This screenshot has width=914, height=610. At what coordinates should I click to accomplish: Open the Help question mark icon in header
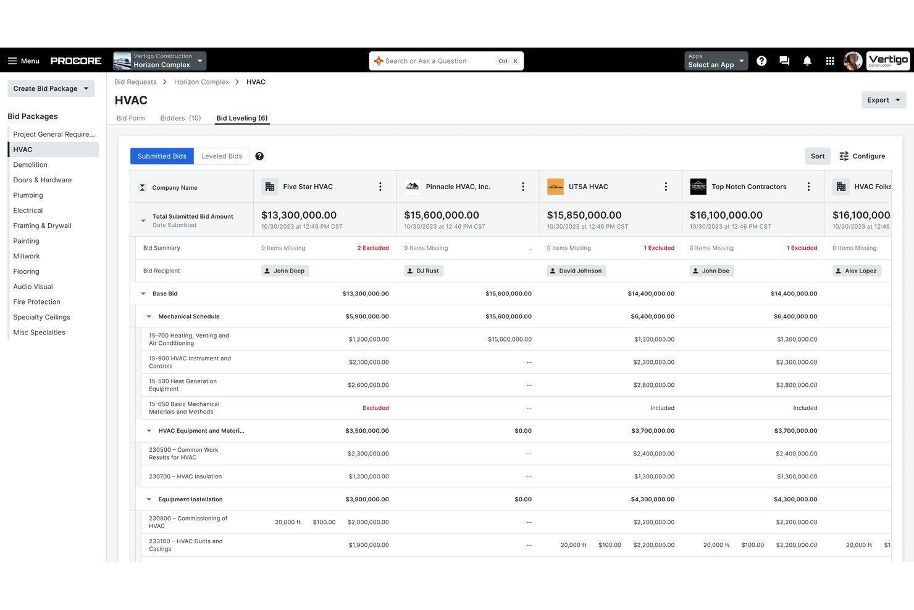[761, 61]
